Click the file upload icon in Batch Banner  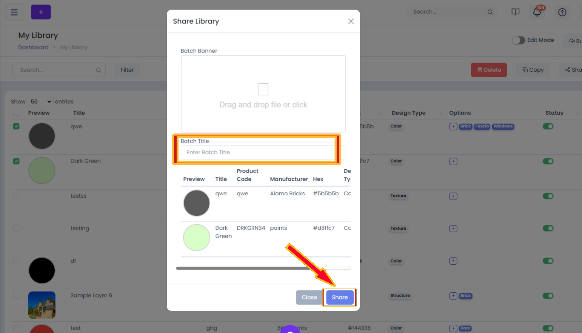263,89
